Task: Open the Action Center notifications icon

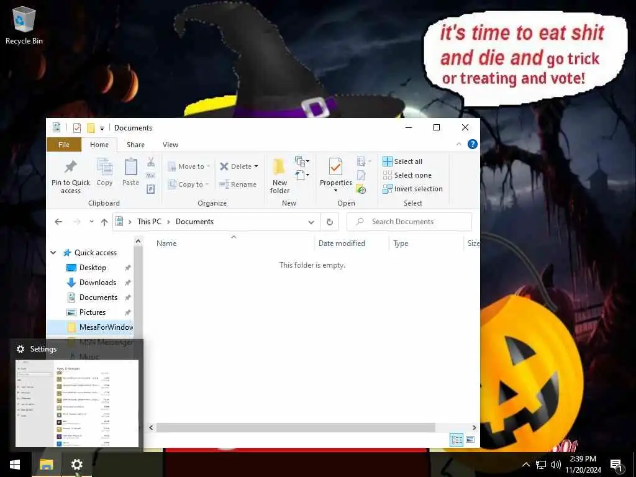Action: [617, 466]
